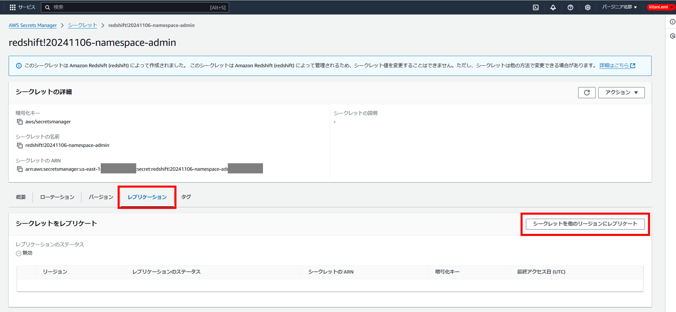
Task: Open the AWS services grid menu icon
Action: (x=13, y=7)
